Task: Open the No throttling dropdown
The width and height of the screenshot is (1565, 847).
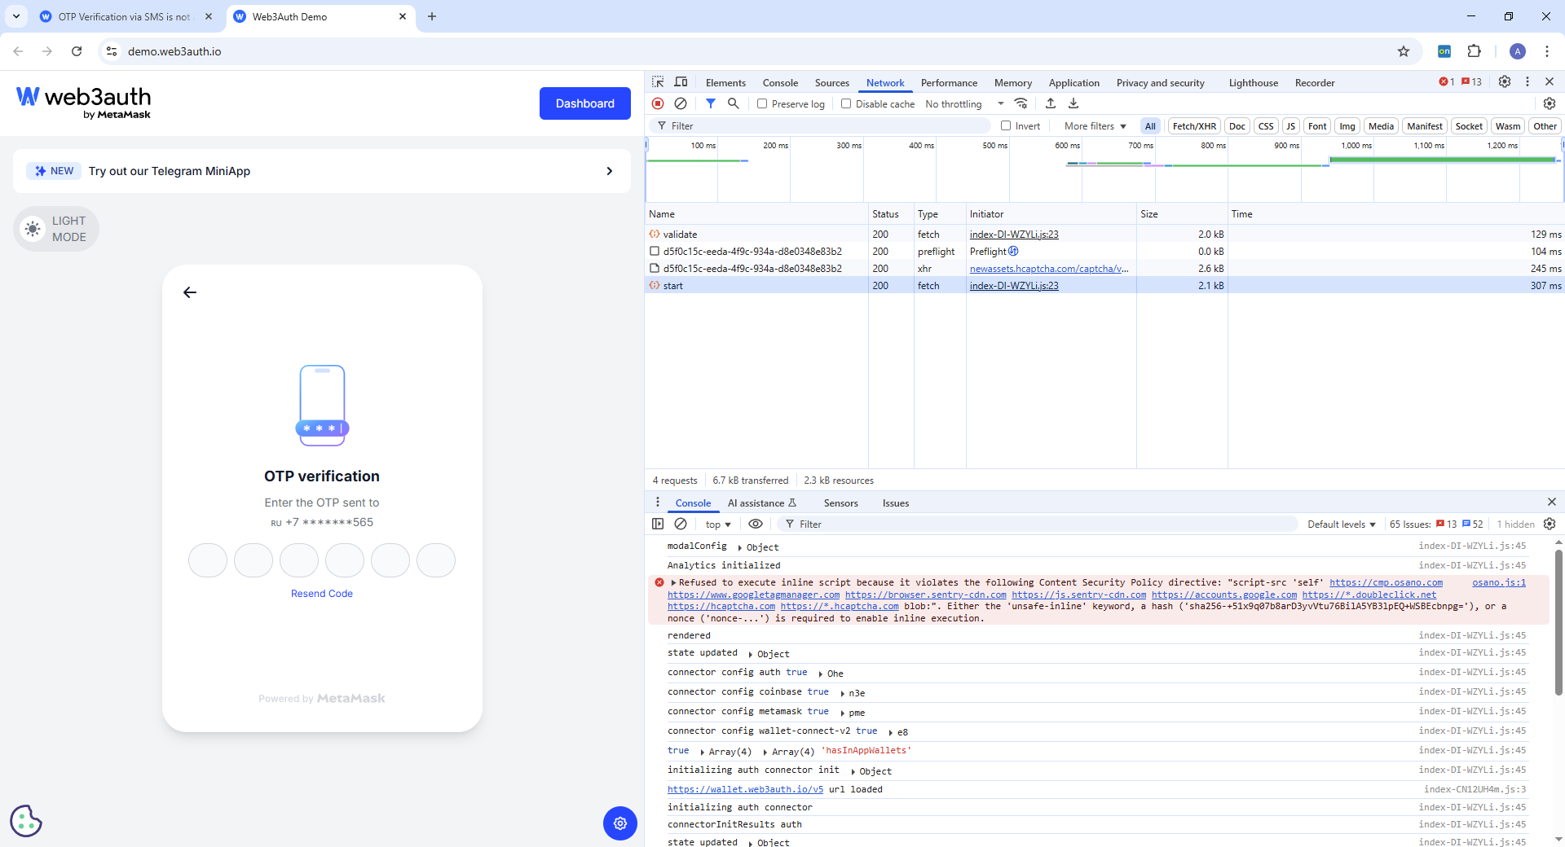Action: click(x=964, y=104)
